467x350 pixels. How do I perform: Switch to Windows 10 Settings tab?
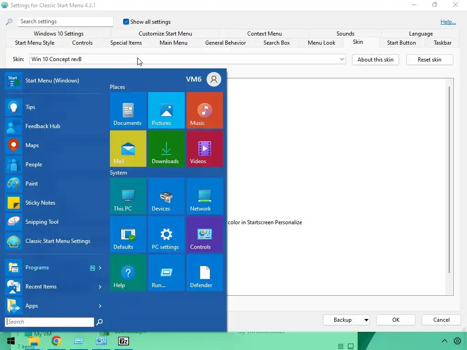[58, 34]
